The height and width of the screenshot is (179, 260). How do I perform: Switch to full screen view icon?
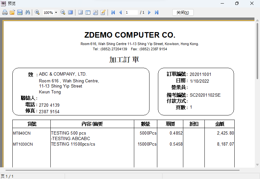tap(71, 12)
